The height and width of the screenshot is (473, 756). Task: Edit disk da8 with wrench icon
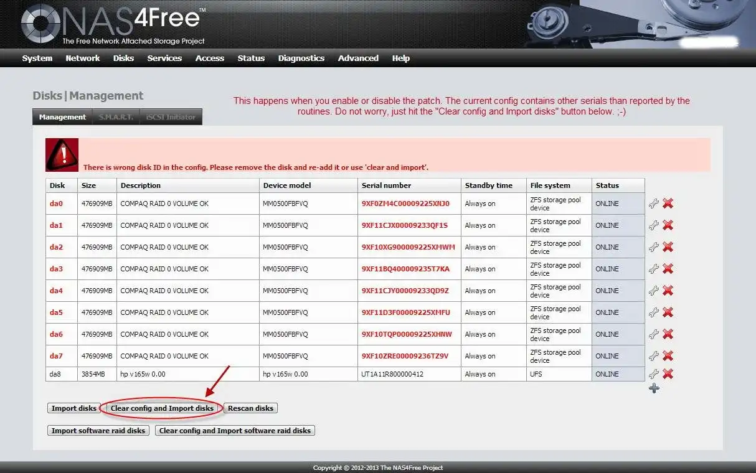653,374
